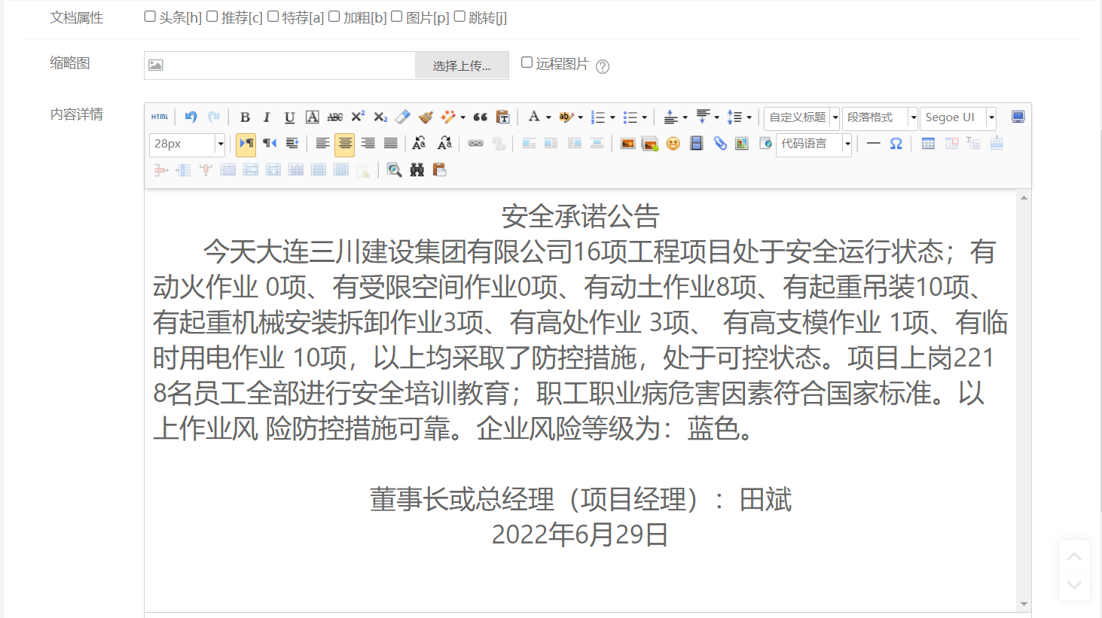Check the 特荐[a] attribute
The image size is (1102, 618).
(273, 17)
